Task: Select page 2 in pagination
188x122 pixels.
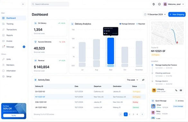Action: coord(130,114)
